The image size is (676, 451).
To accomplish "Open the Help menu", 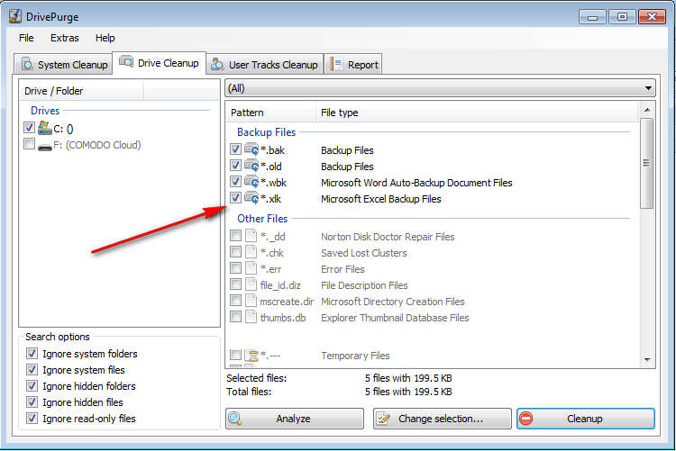I will click(105, 38).
